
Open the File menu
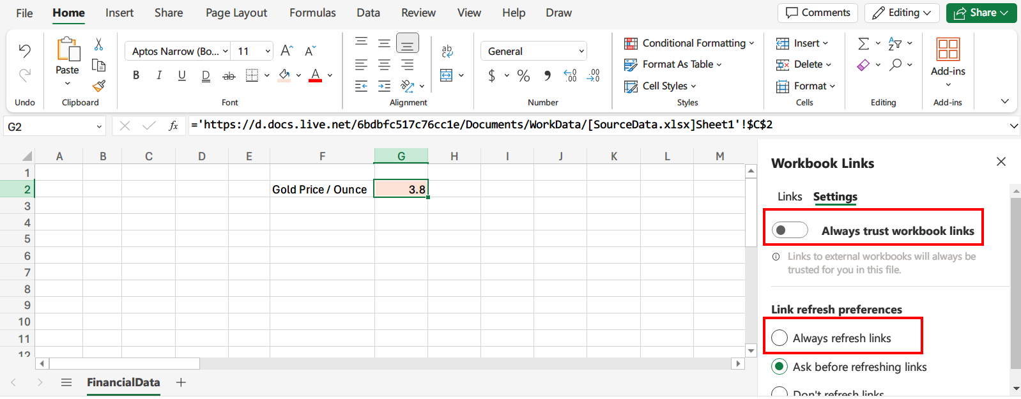click(x=24, y=13)
